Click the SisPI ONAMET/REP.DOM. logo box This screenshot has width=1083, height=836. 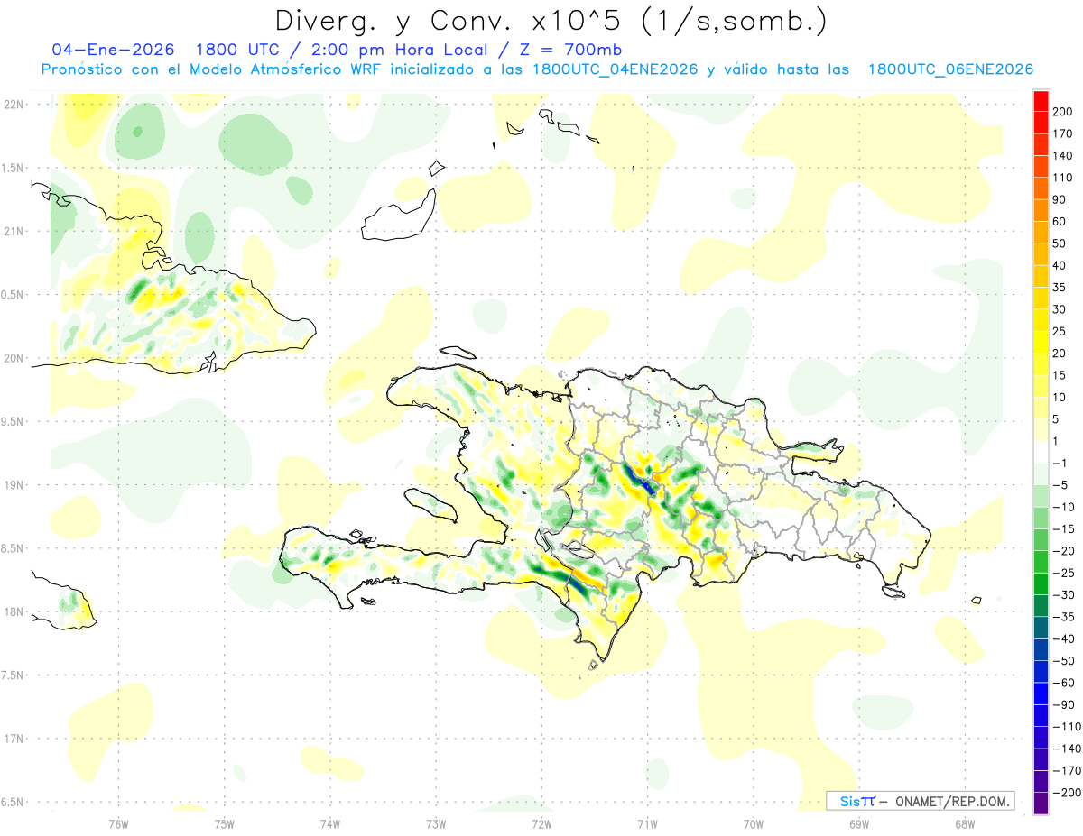tap(921, 801)
